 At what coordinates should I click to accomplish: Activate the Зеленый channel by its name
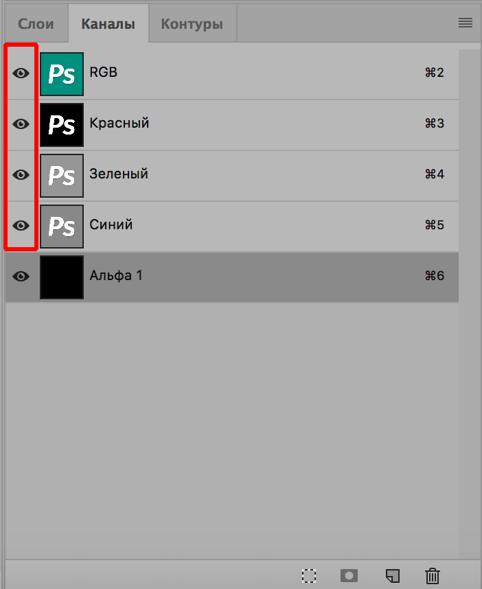[118, 175]
